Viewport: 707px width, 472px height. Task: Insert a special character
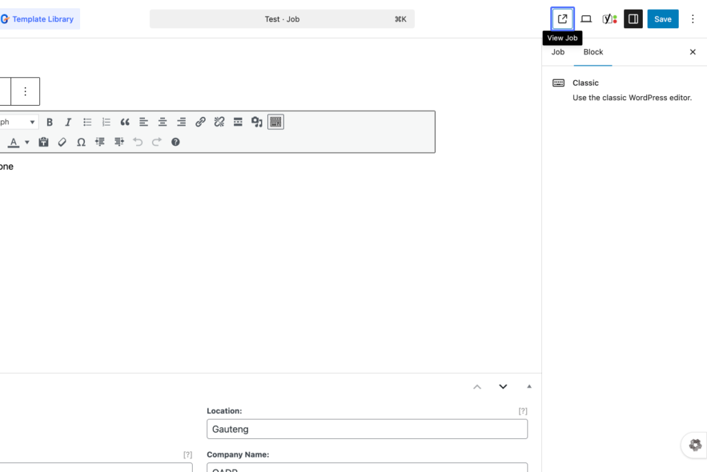click(81, 142)
